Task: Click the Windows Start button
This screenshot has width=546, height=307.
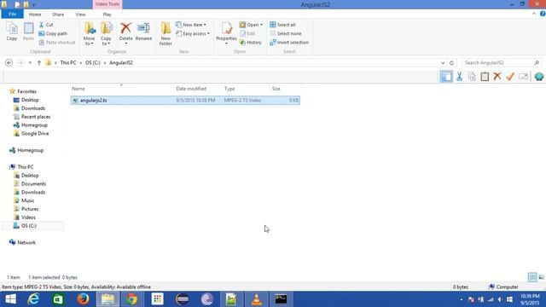Action: click(10, 299)
